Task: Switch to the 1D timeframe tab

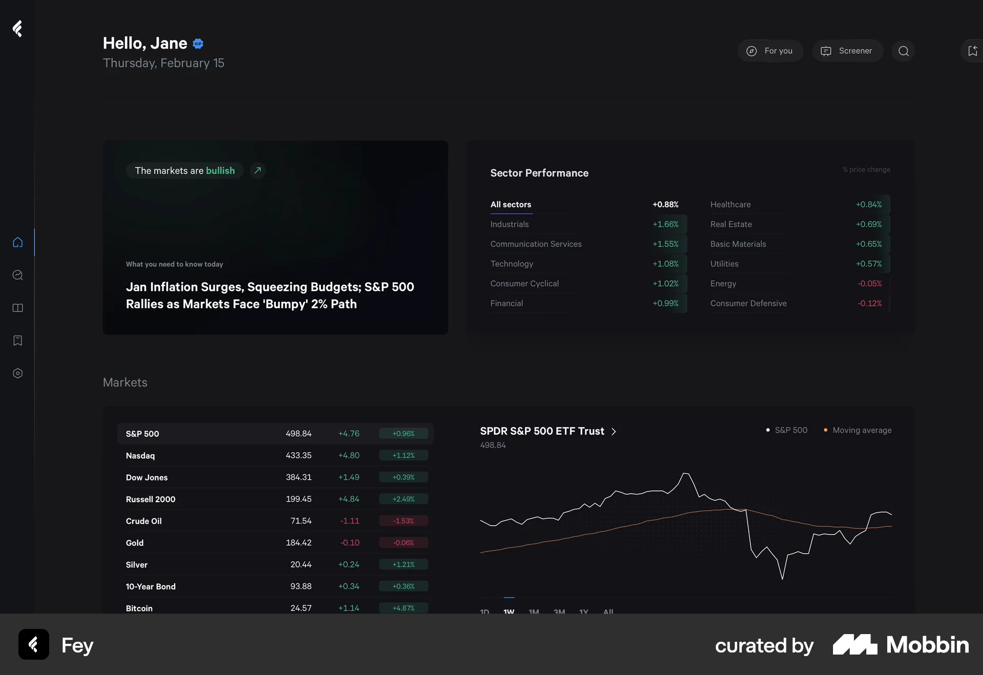Action: [x=484, y=612]
